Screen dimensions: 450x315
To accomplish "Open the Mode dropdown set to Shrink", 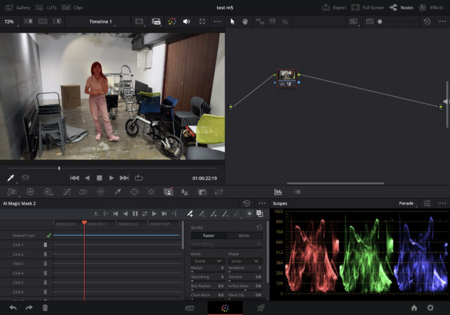I will (207, 260).
